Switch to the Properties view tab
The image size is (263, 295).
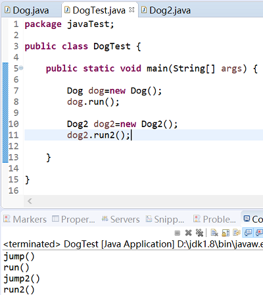(74, 219)
